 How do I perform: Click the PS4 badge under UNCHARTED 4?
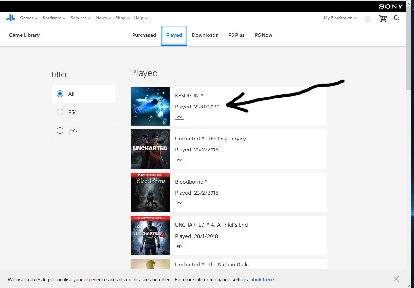(x=180, y=247)
